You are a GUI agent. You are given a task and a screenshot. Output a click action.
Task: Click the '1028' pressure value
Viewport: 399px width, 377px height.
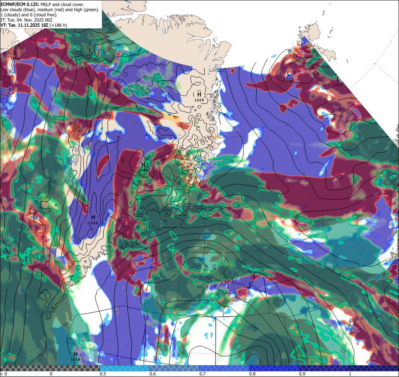click(93, 223)
